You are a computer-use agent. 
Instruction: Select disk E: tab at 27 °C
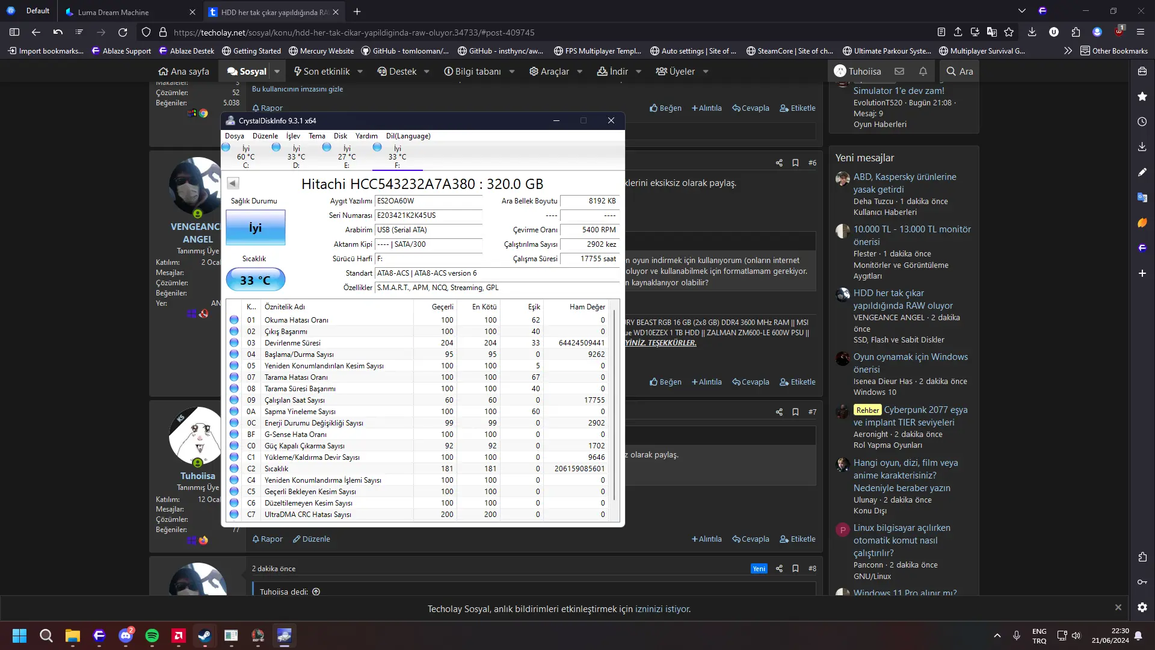(347, 156)
